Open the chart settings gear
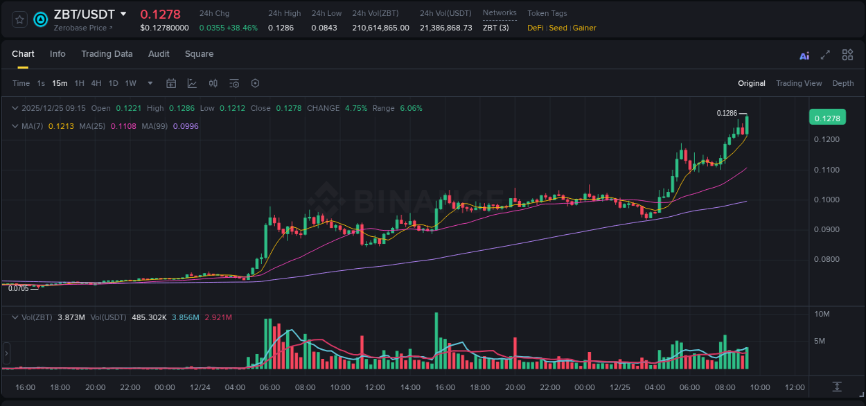Viewport: 866px width, 406px height. pyautogui.click(x=255, y=83)
